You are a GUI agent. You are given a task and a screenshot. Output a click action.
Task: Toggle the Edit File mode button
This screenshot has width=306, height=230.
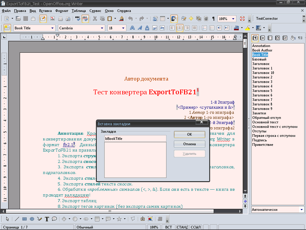43,19
